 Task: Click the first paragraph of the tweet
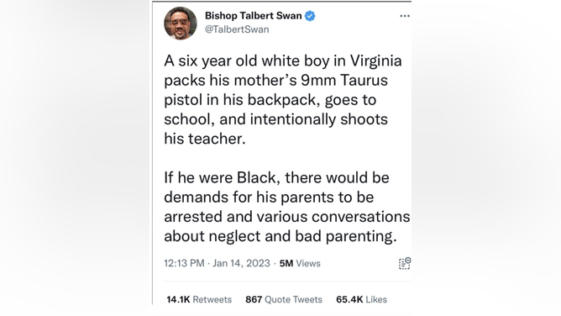pyautogui.click(x=283, y=100)
